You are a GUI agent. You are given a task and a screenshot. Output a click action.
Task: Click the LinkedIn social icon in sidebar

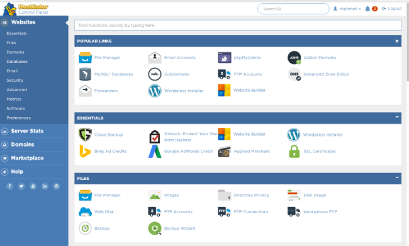45,186
